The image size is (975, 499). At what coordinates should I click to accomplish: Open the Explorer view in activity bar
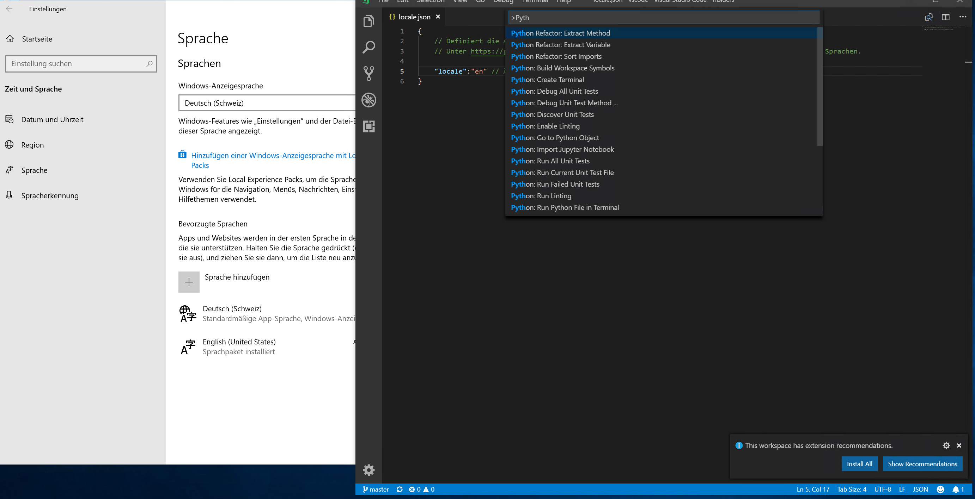point(368,21)
